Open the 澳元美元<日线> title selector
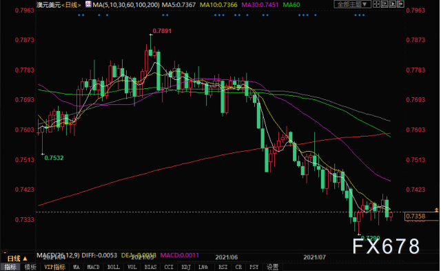 click(59, 5)
